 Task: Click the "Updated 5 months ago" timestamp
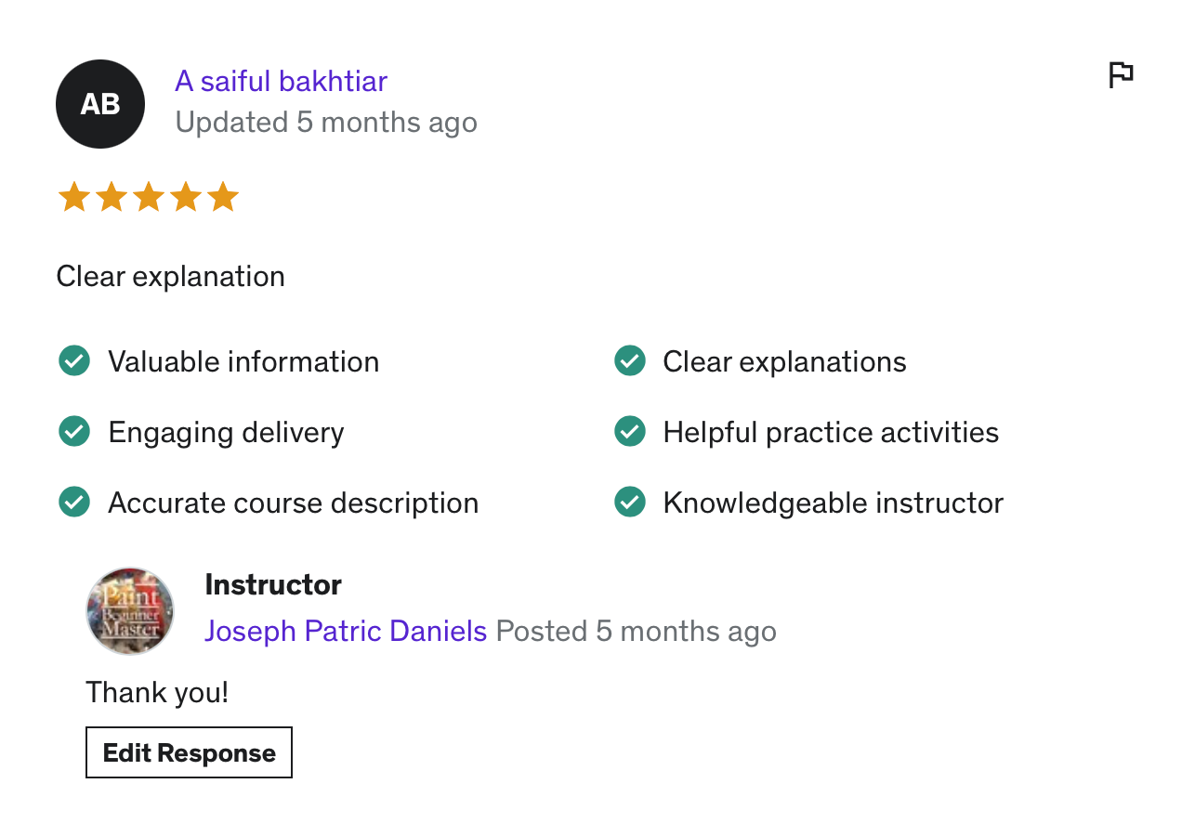326,123
